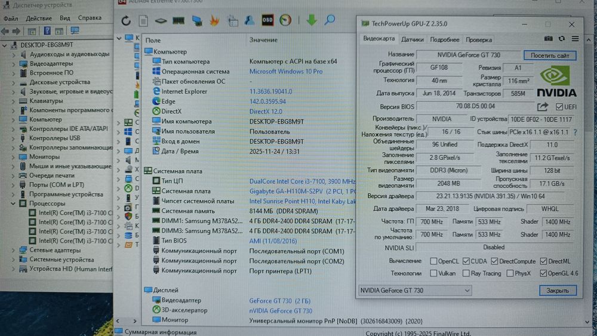Click the GPU-Z refresh icon
597x336 pixels.
(562, 39)
